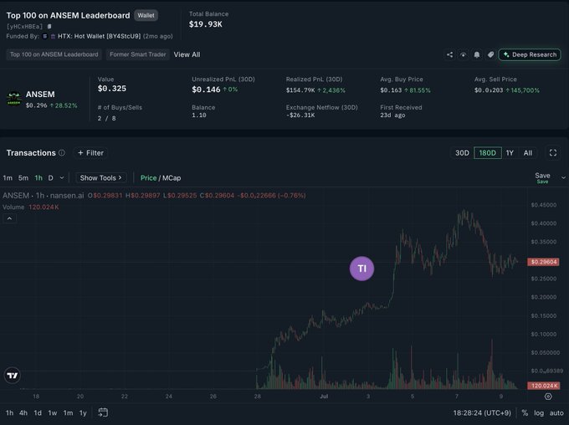Select the 1m chart interval
The image size is (569, 425).
click(8, 178)
